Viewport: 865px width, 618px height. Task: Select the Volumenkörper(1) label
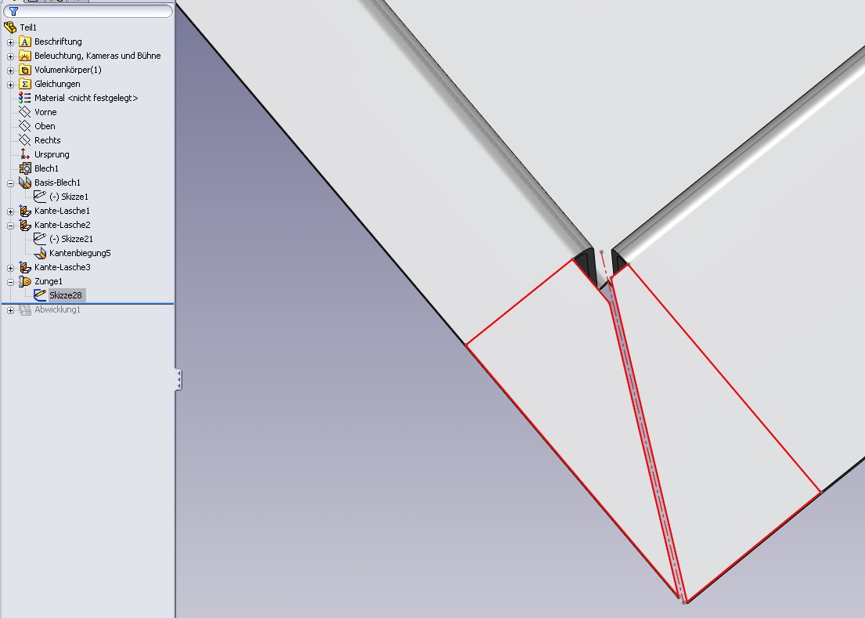pos(68,70)
